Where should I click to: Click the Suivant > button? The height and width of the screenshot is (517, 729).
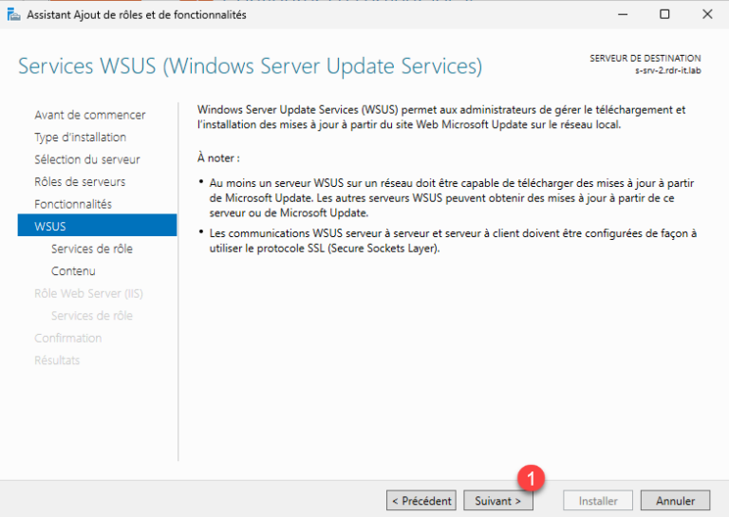coord(498,501)
